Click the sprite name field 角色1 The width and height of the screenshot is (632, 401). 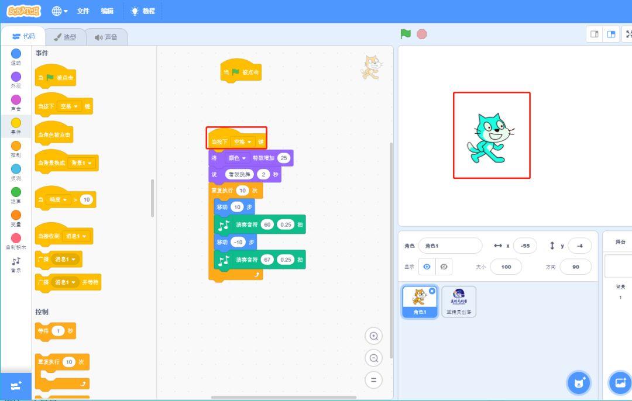[450, 246]
